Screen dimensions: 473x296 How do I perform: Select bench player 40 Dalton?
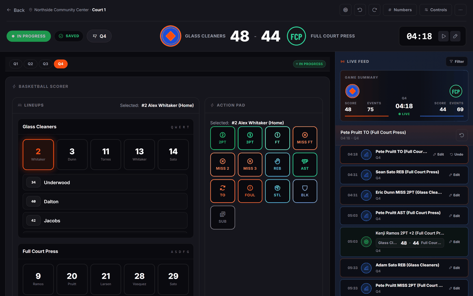[105, 202]
